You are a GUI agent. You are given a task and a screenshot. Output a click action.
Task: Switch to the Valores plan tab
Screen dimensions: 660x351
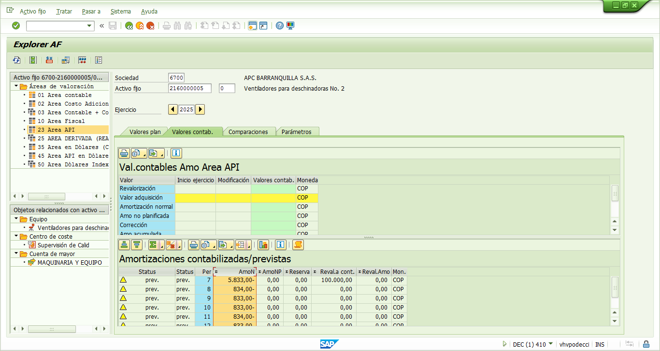click(x=145, y=132)
